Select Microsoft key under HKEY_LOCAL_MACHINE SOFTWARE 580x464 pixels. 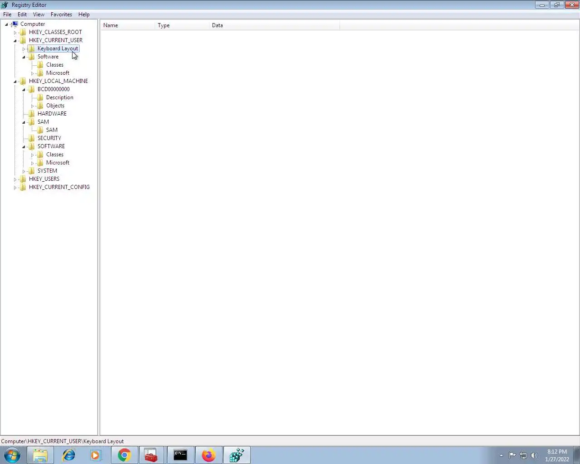(58, 163)
